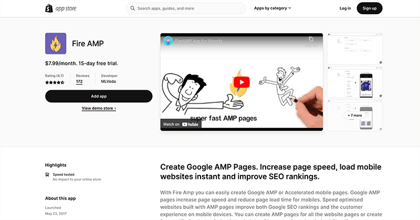The width and height of the screenshot is (420, 220).
Task: Open the second screenshot thumbnail with phone
Action: pyautogui.click(x=355, y=82)
